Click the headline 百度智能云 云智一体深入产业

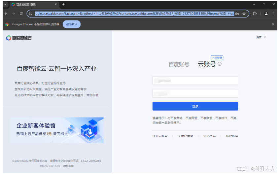point(56,69)
